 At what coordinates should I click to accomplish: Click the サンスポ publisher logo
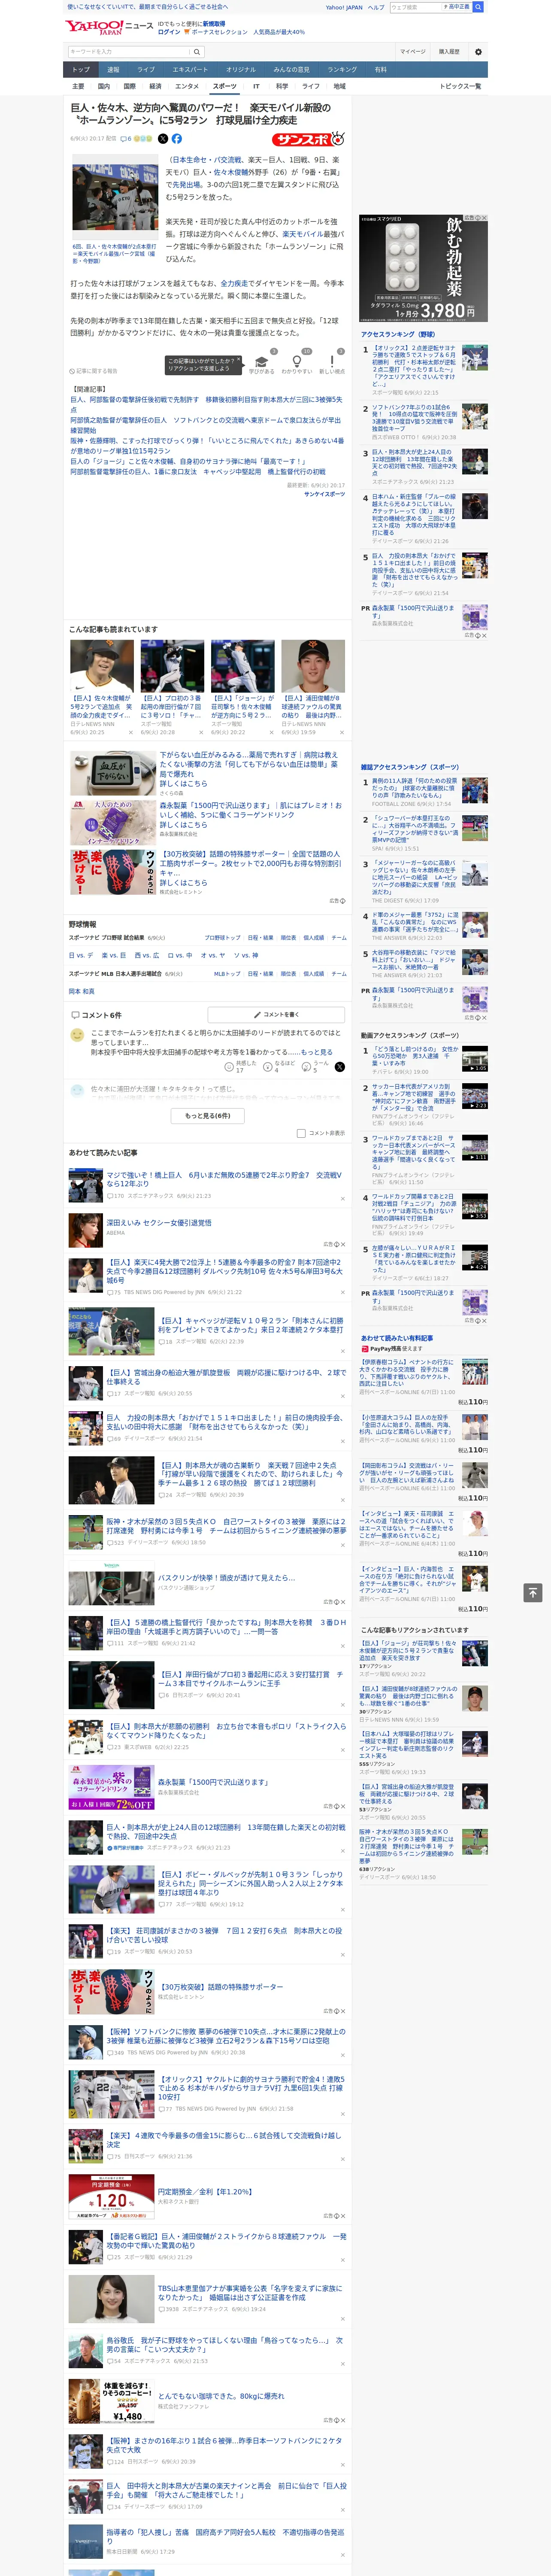309,139
